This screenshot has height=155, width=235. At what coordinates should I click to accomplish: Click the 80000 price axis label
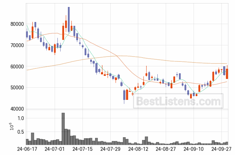pyautogui.click(x=17, y=24)
